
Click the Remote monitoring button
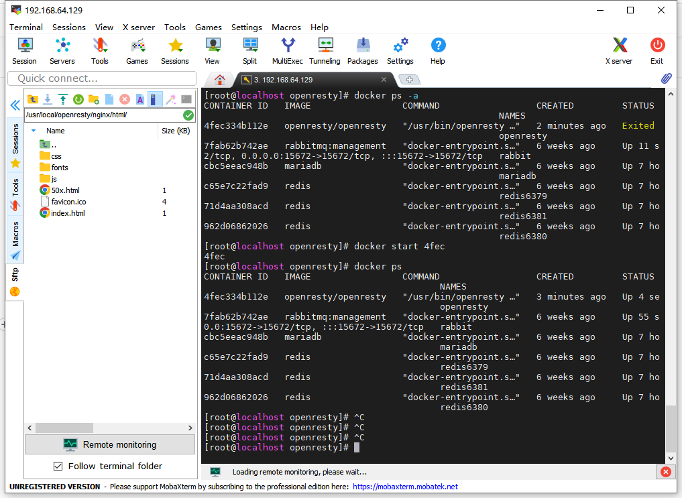109,444
